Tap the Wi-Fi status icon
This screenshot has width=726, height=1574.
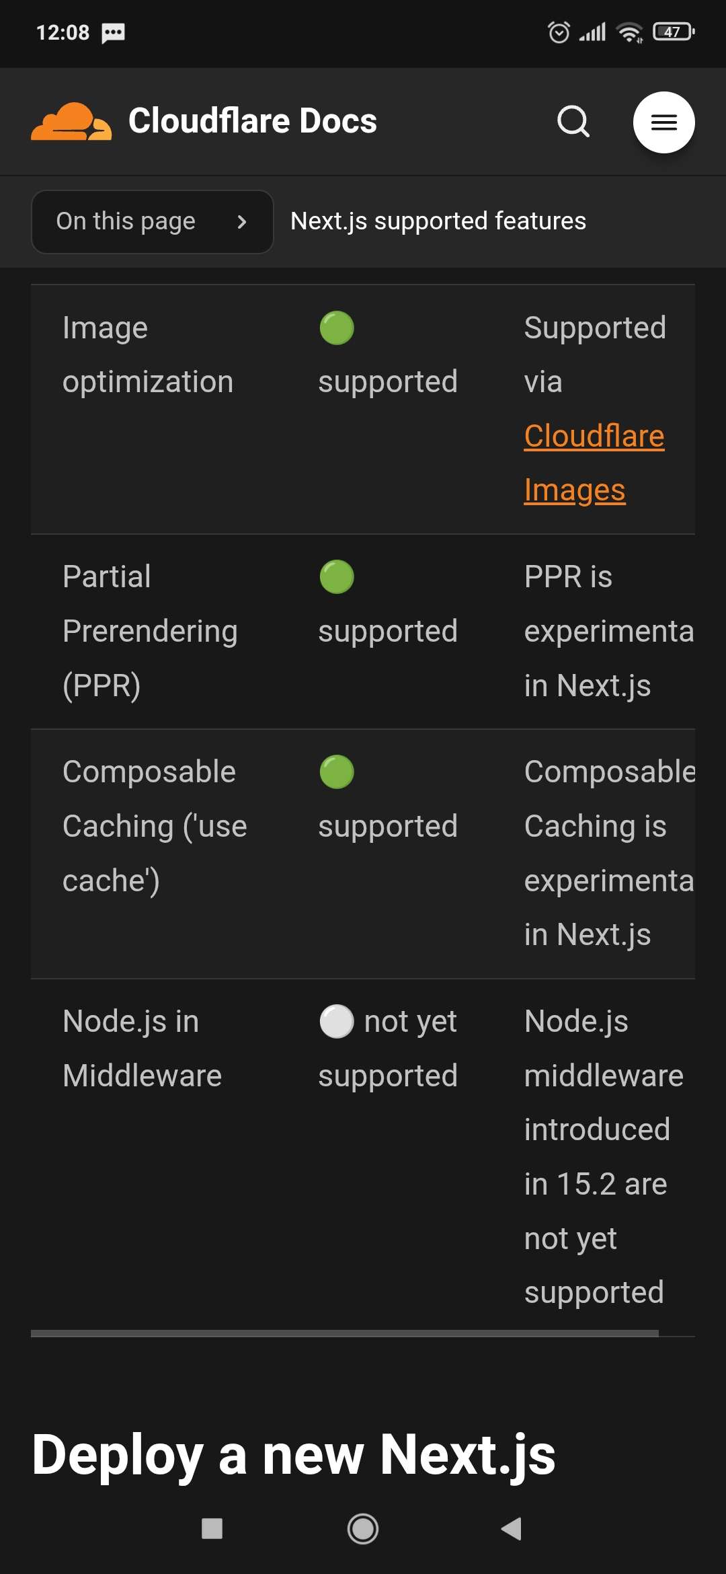point(630,32)
